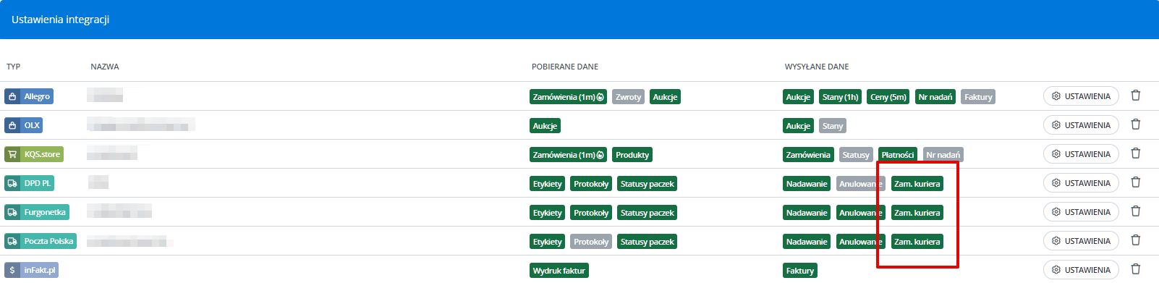
Task: Click the POBIERANE DANE column header
Action: [x=565, y=67]
